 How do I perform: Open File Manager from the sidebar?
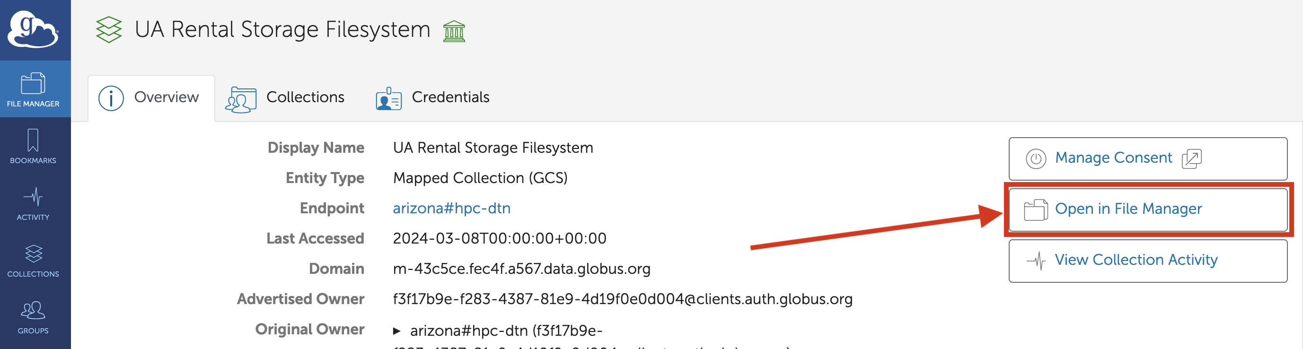coord(34,89)
